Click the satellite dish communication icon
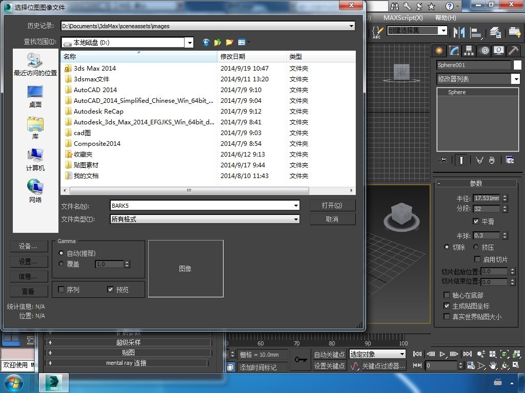The image size is (525, 393). [x=419, y=6]
